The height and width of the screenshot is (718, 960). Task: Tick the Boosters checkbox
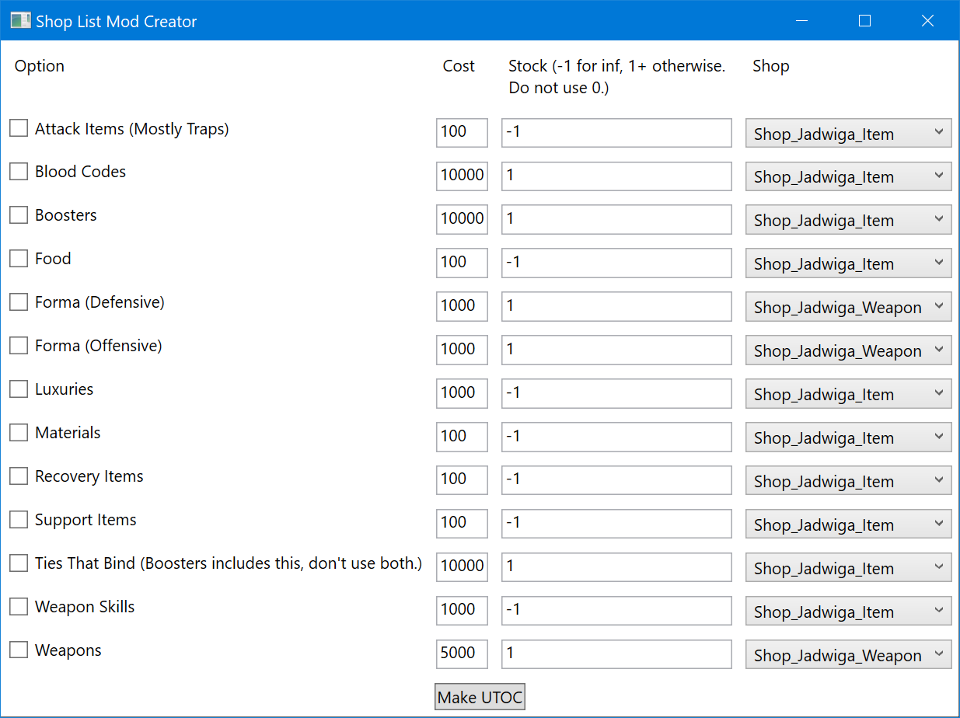pos(19,215)
